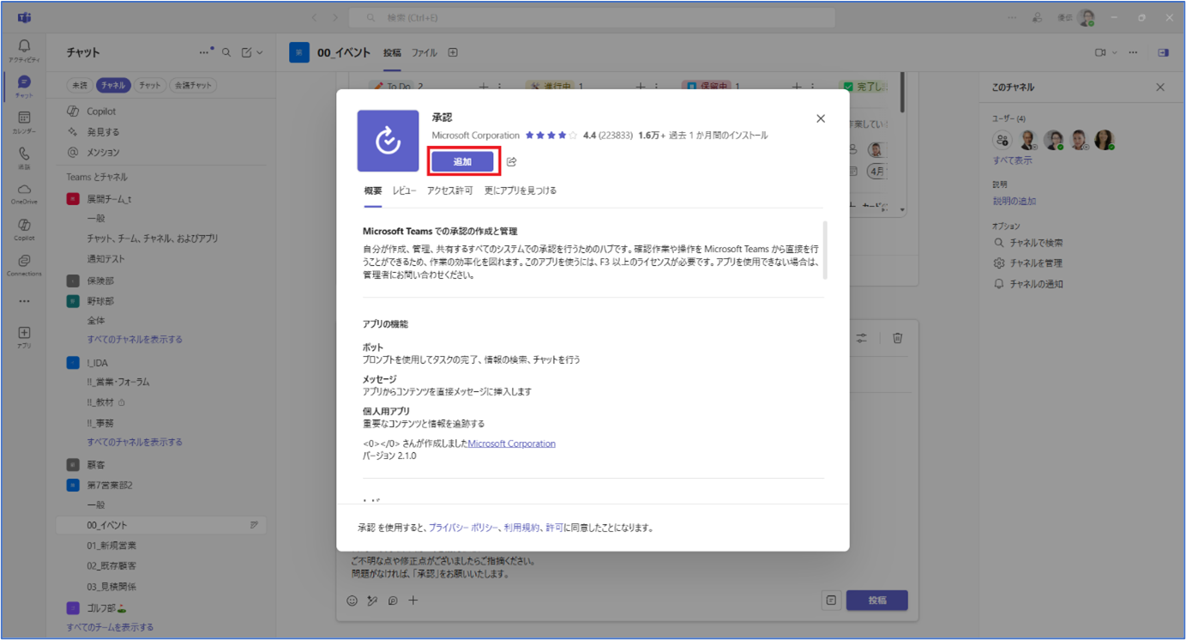1186x640 pixels.
Task: Switch to the アクセス許可 tab
Action: pos(450,190)
